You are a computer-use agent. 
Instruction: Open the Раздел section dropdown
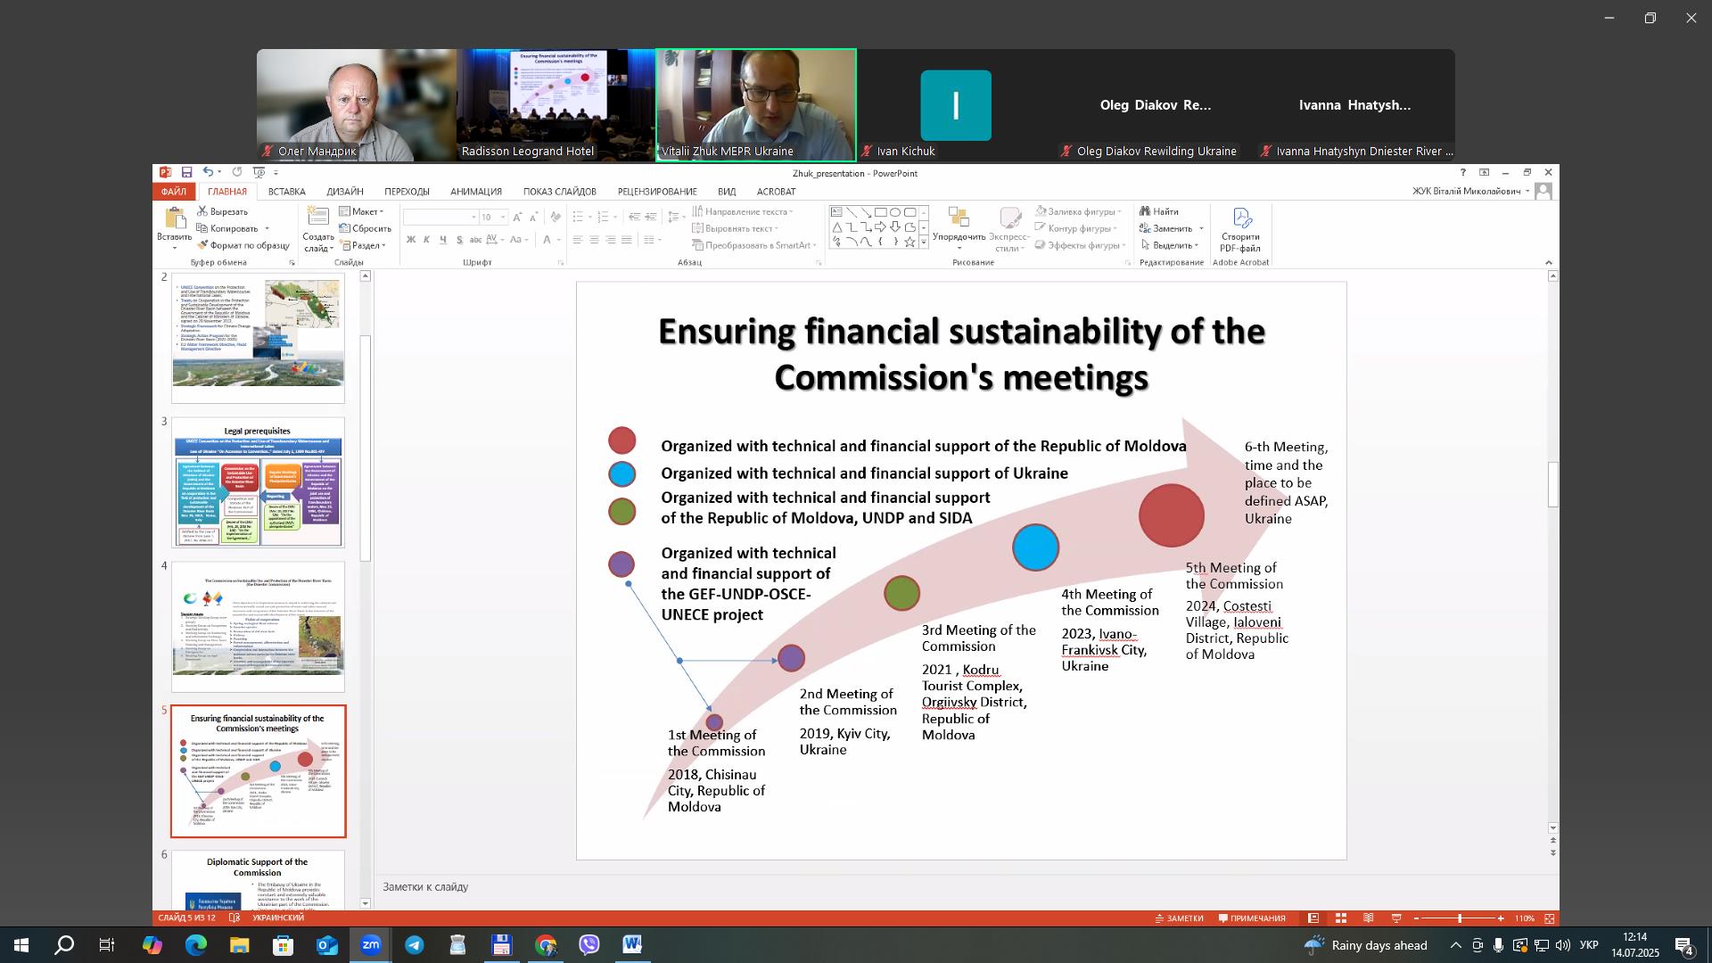tap(362, 245)
